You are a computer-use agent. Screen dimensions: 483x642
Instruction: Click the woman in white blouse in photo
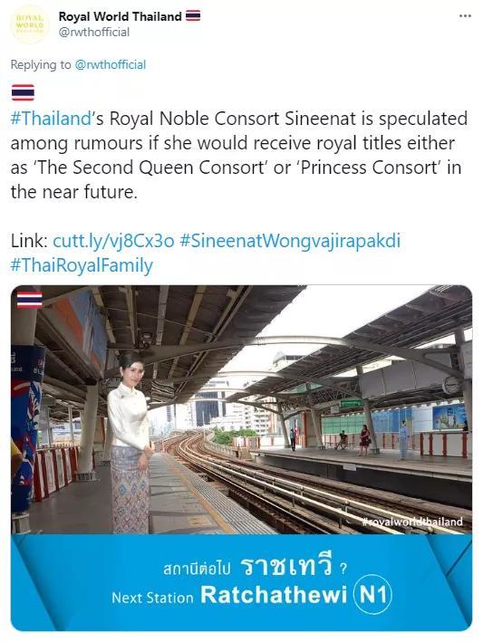point(130,442)
